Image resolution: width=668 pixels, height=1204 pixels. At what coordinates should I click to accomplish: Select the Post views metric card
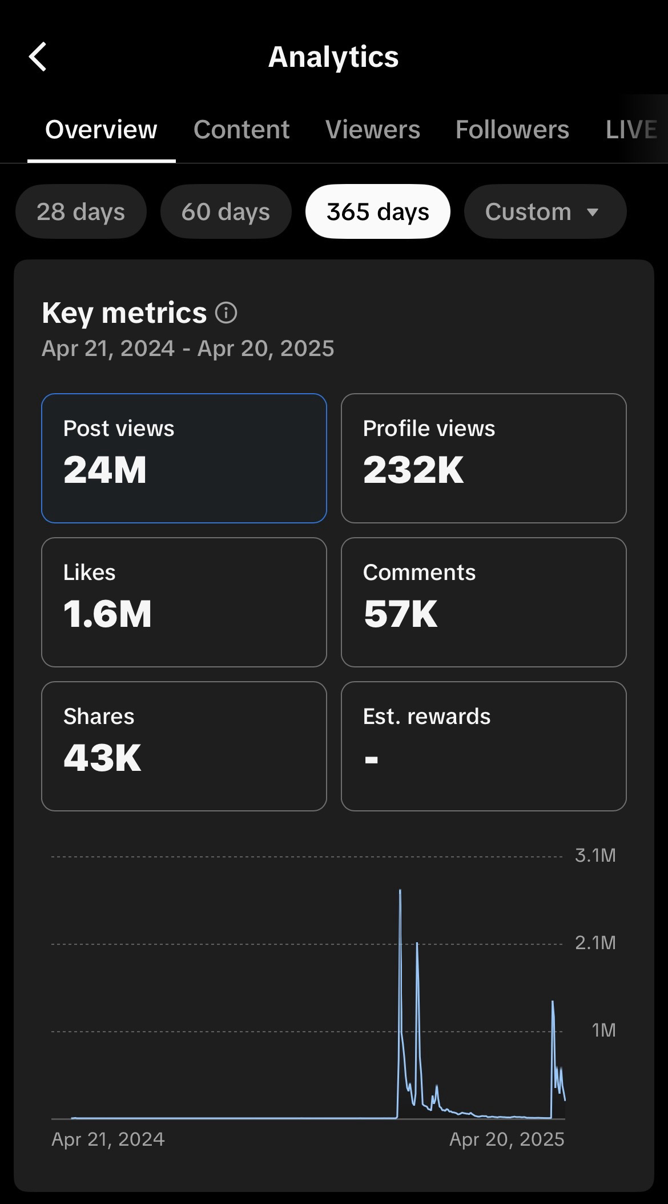(184, 458)
